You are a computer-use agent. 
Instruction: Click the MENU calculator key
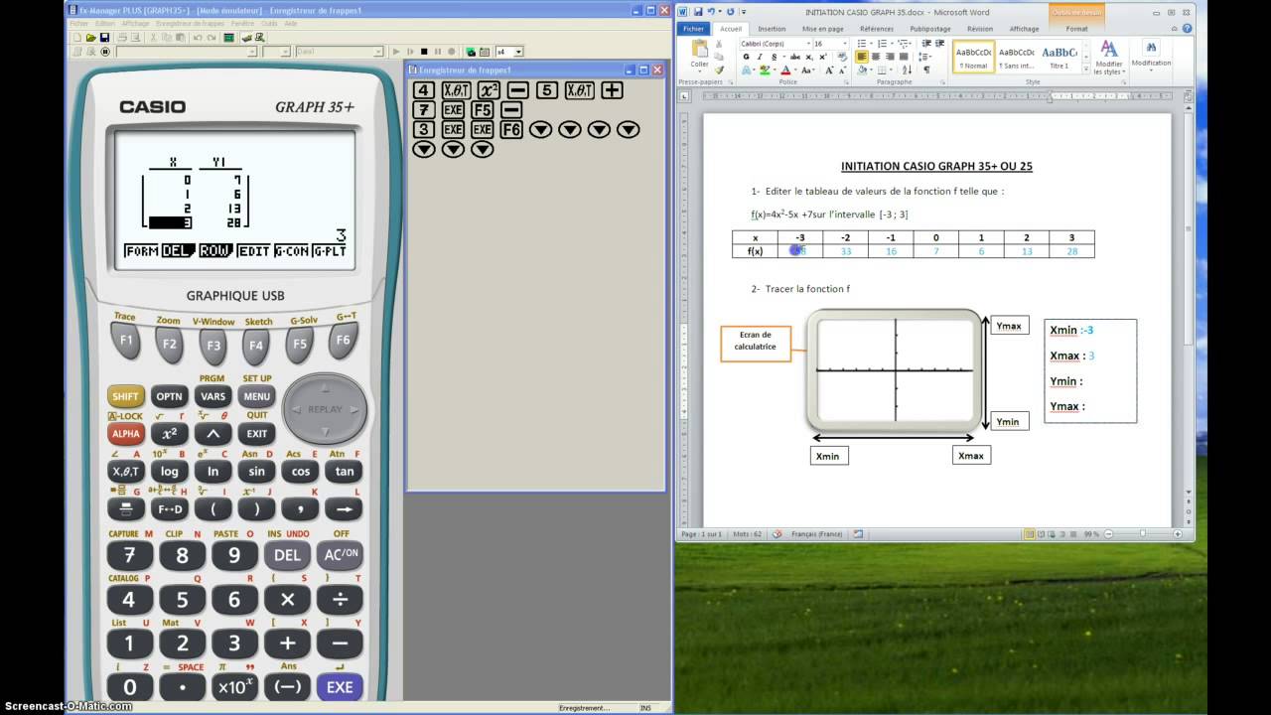(256, 396)
